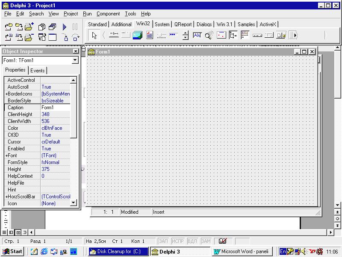Pick the StatusBar component icon
The width and height of the screenshot is (342, 257).
(x=269, y=35)
